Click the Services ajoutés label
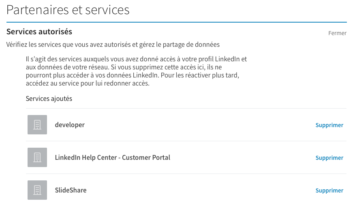The image size is (357, 205). [x=49, y=98]
